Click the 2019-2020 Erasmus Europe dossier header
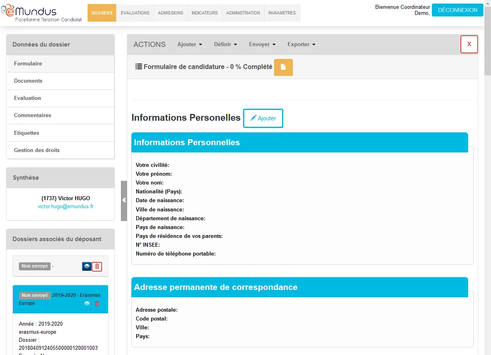 (x=60, y=299)
